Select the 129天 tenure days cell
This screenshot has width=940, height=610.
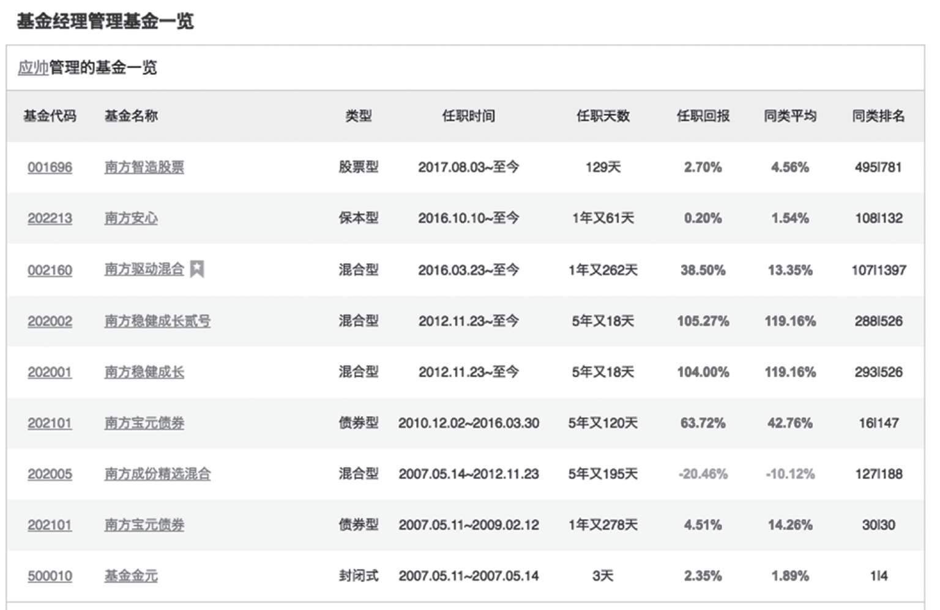click(x=603, y=167)
